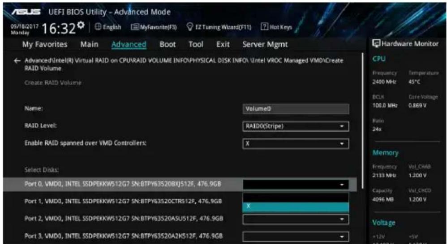
Task: Switch to the Main tab
Action: pos(89,44)
